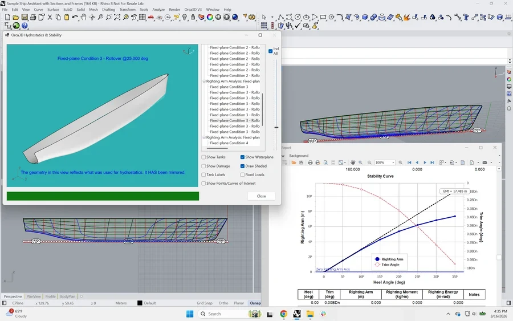Open the Transform menu
The height and width of the screenshot is (321, 513).
click(x=128, y=10)
